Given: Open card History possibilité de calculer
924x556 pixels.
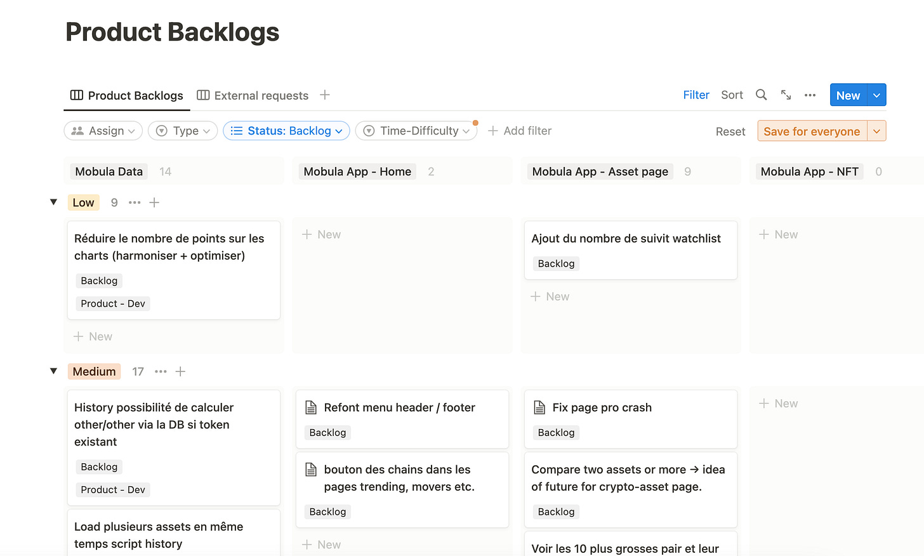Looking at the screenshot, I should [174, 447].
